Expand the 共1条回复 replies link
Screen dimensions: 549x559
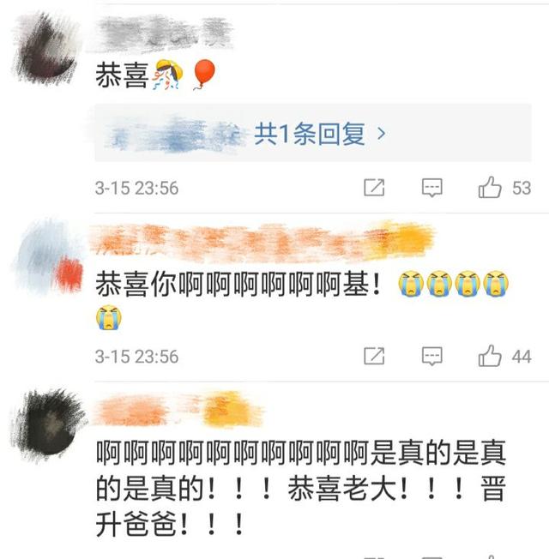tap(310, 134)
